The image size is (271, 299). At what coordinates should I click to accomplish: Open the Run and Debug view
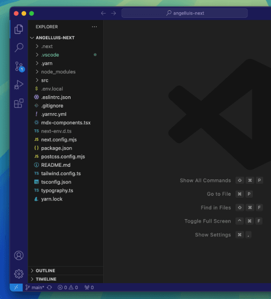point(19,85)
